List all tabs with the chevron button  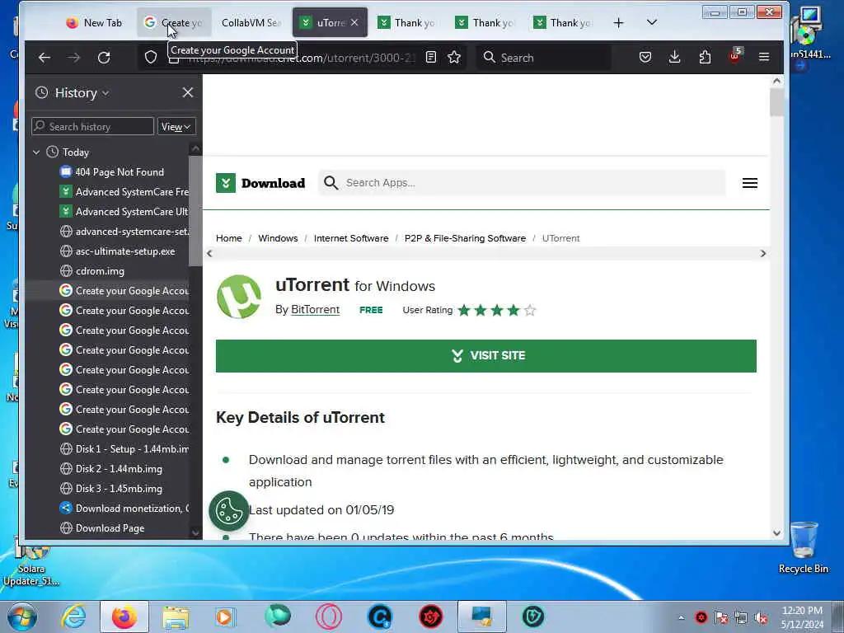pyautogui.click(x=652, y=22)
